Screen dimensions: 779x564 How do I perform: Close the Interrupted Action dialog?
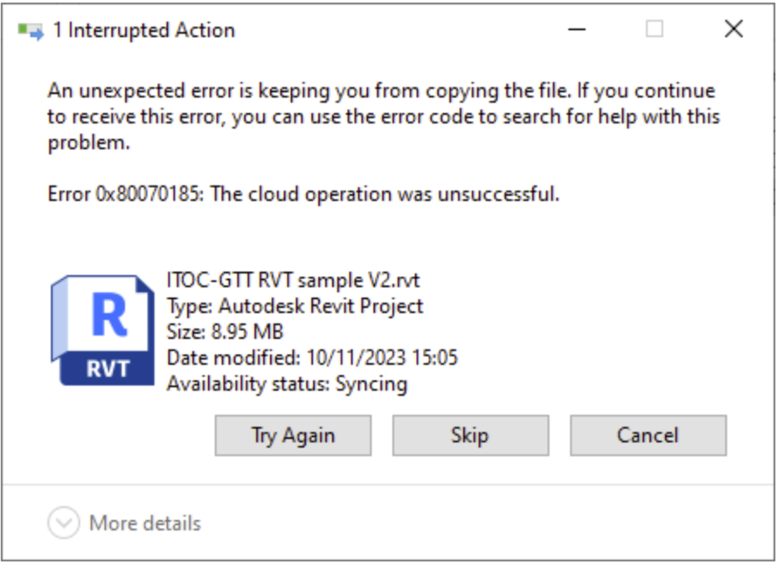tap(734, 29)
